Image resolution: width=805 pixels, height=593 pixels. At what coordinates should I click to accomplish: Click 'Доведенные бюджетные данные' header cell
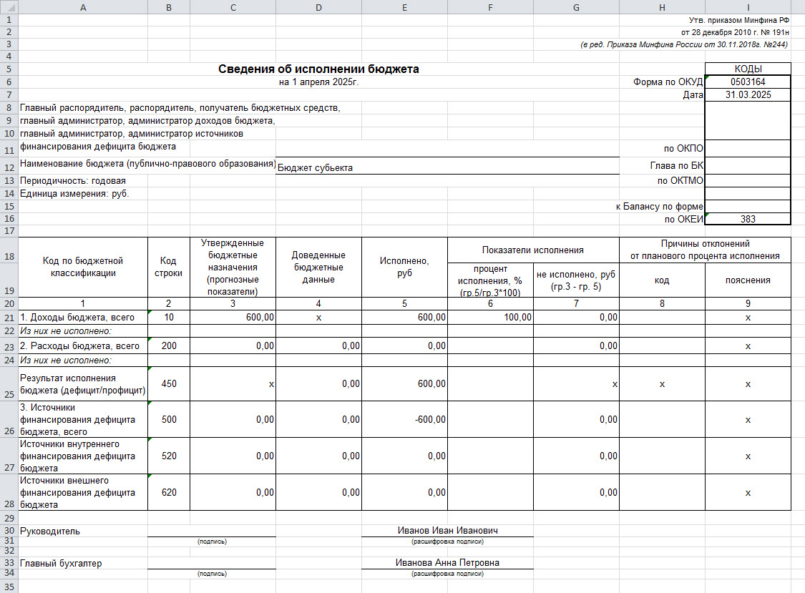(319, 267)
